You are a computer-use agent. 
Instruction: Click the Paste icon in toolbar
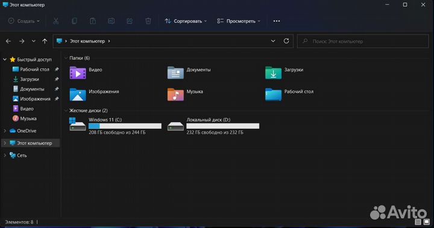pos(93,21)
